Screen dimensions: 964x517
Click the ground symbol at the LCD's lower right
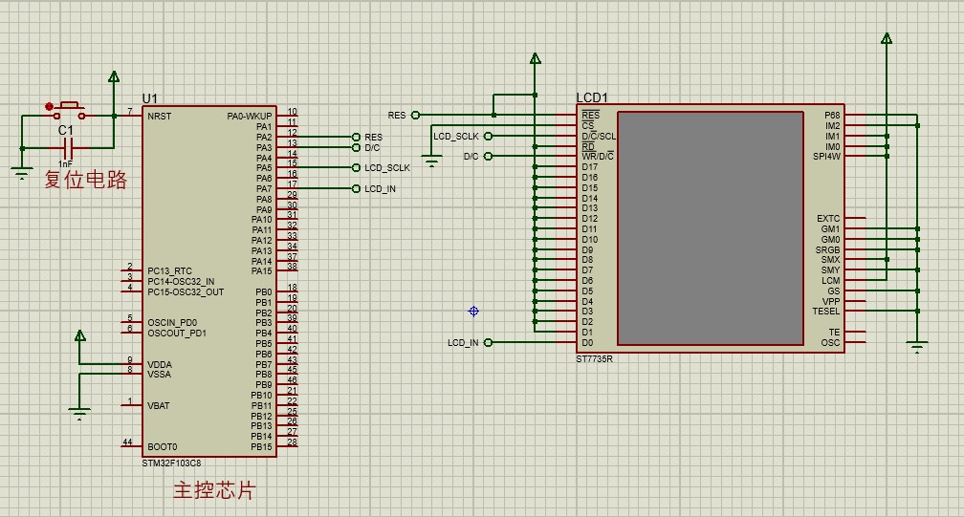[x=917, y=347]
